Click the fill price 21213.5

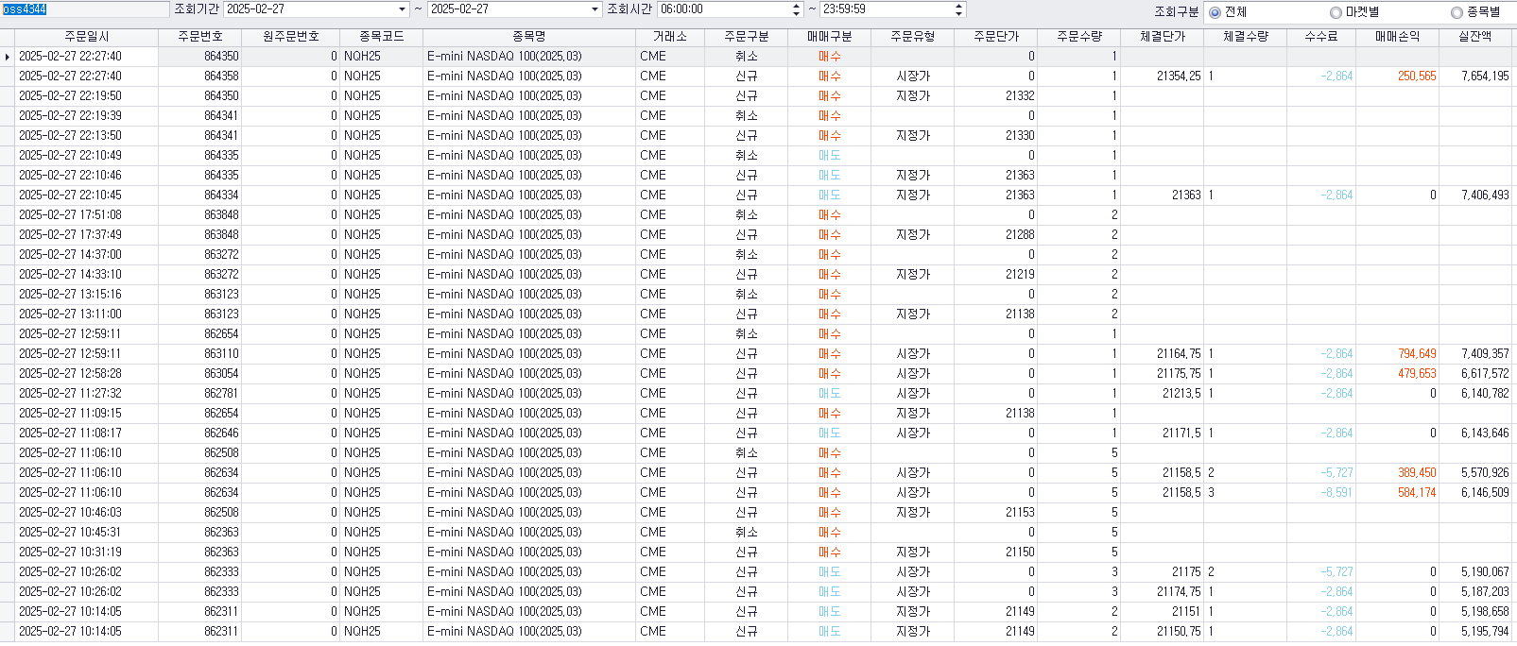click(1181, 394)
